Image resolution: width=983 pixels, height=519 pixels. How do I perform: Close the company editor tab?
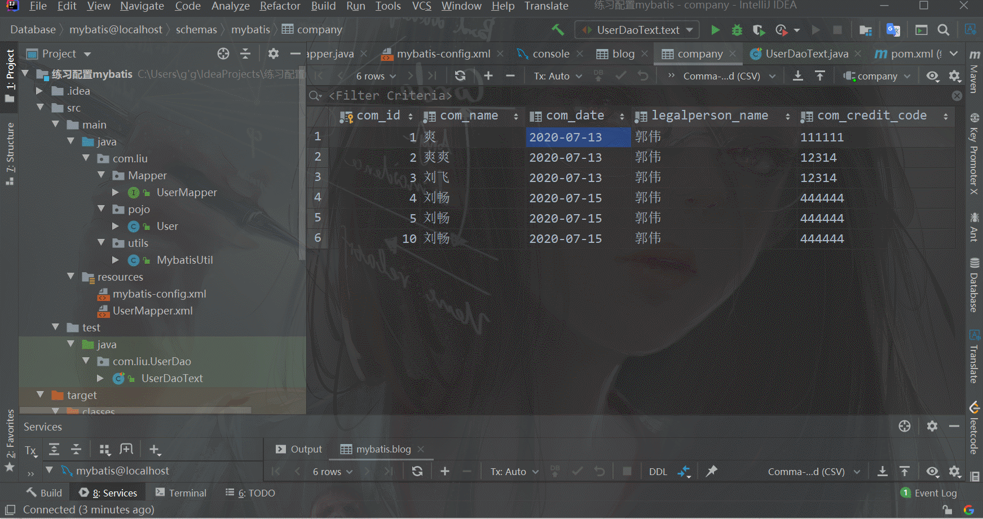pos(733,54)
